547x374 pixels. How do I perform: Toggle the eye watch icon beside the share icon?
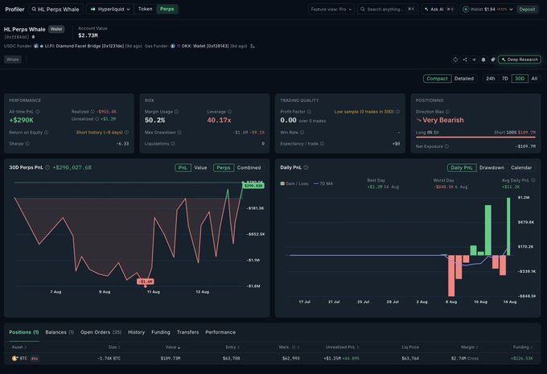point(474,60)
